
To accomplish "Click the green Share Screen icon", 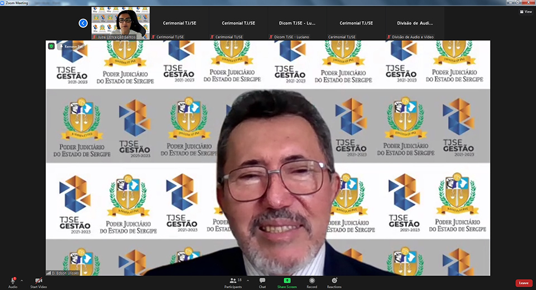I will pos(287,281).
